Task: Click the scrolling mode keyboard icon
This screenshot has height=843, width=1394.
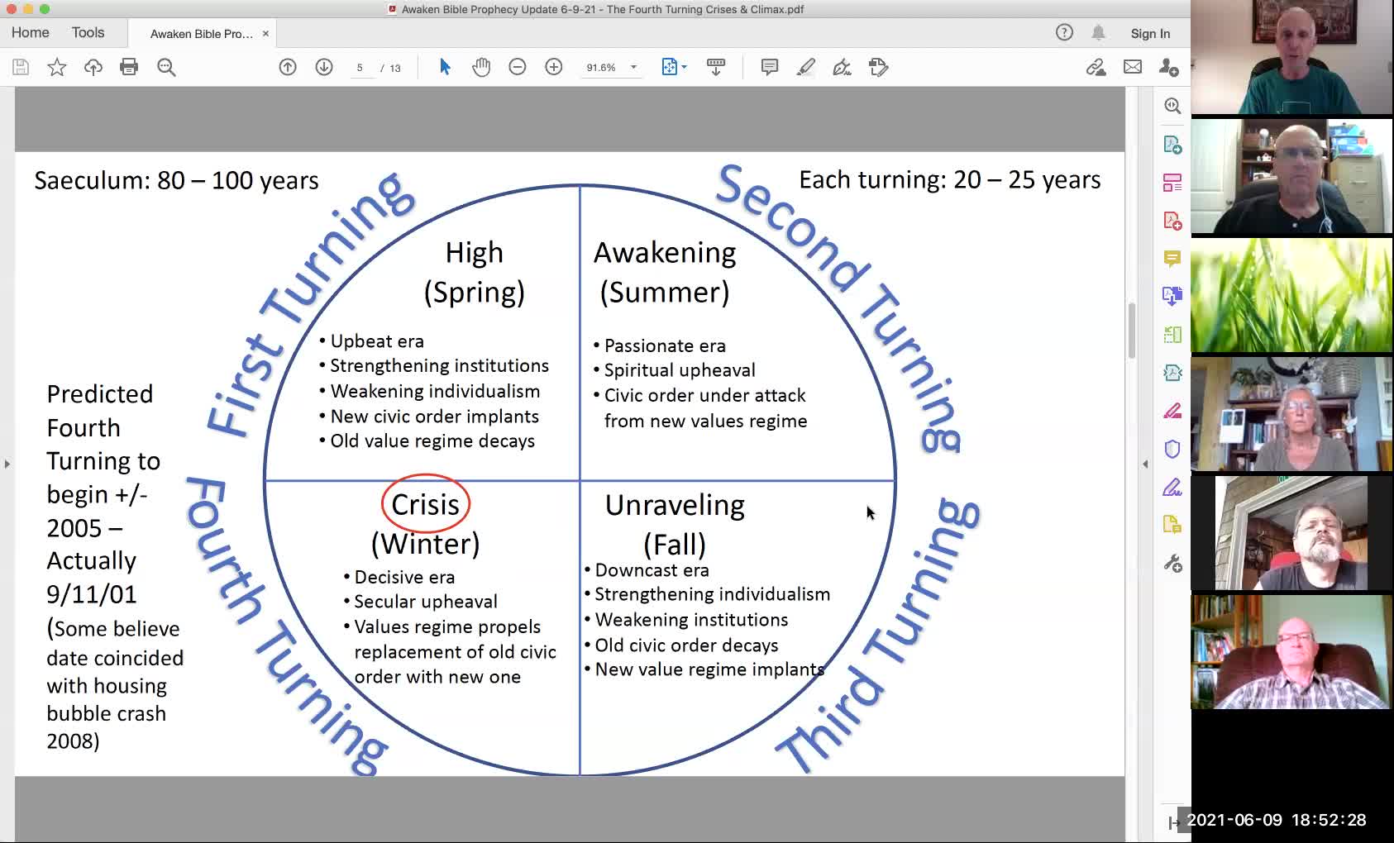Action: click(x=716, y=67)
